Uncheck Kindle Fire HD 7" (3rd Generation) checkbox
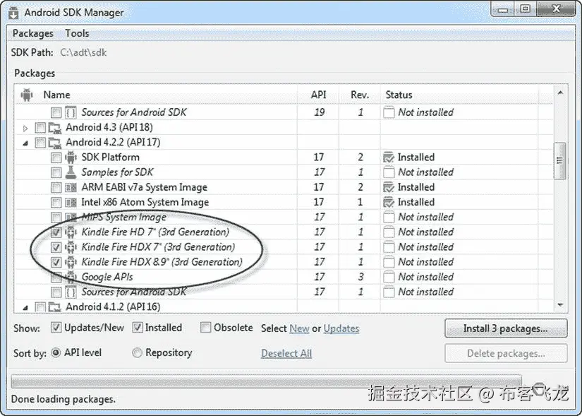This screenshot has height=416, width=582. click(x=56, y=232)
